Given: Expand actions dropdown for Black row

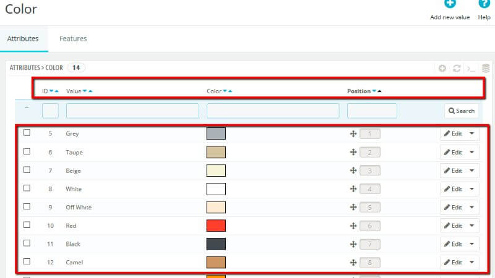Looking at the screenshot, I should pos(472,244).
